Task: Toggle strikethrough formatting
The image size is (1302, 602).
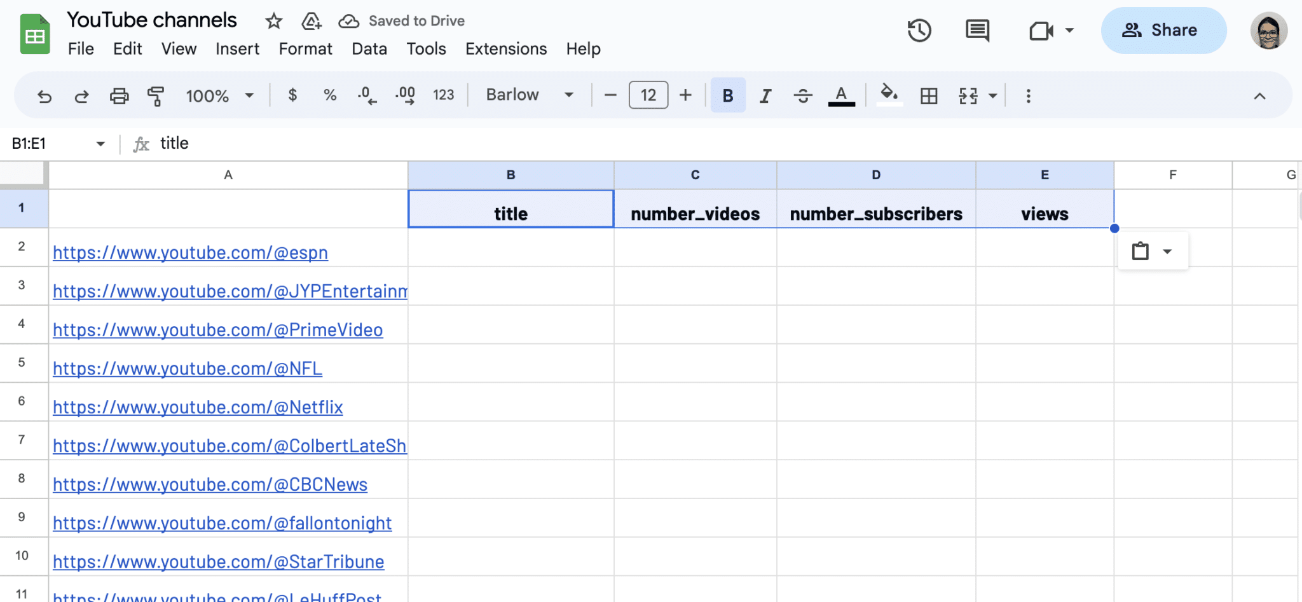Action: point(803,95)
